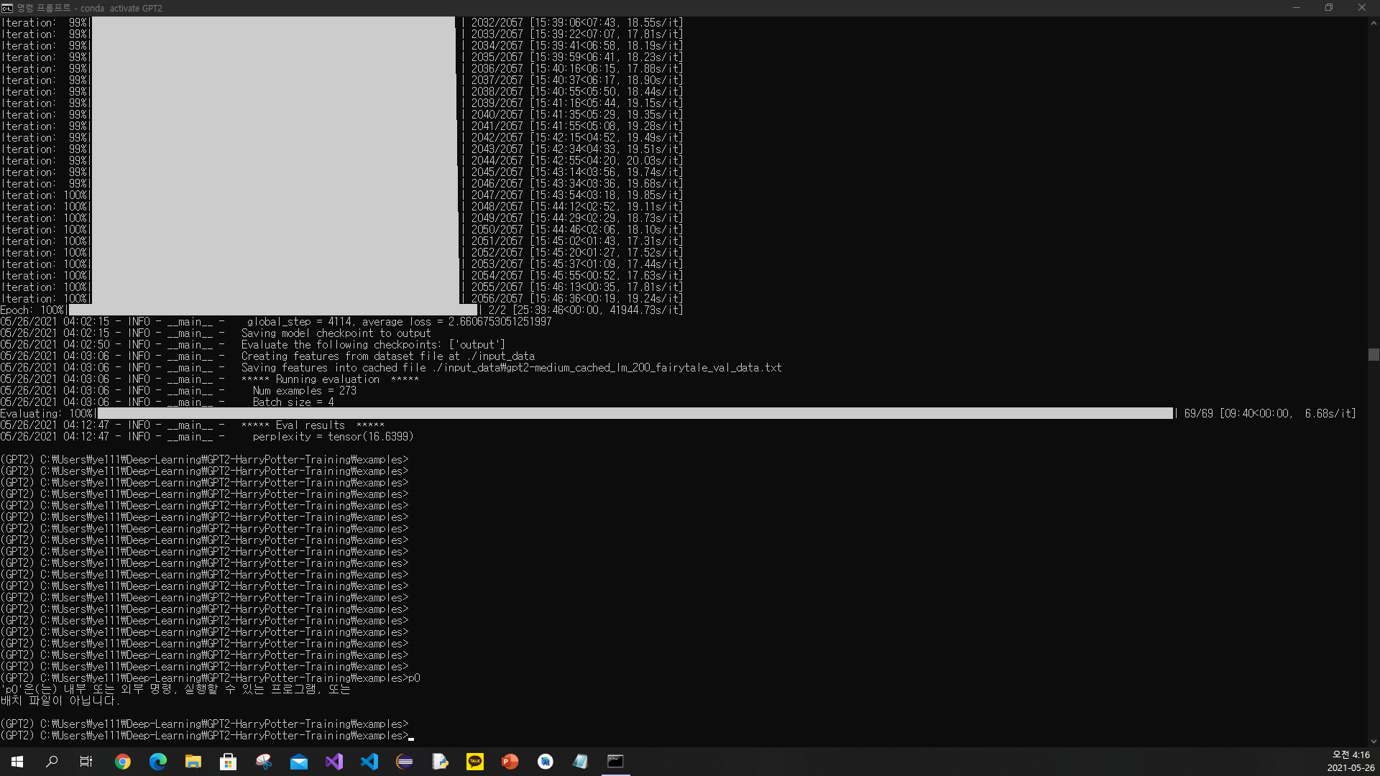Click cached file fairytale_val_data.txt line
The height and width of the screenshot is (776, 1380).
(x=391, y=368)
